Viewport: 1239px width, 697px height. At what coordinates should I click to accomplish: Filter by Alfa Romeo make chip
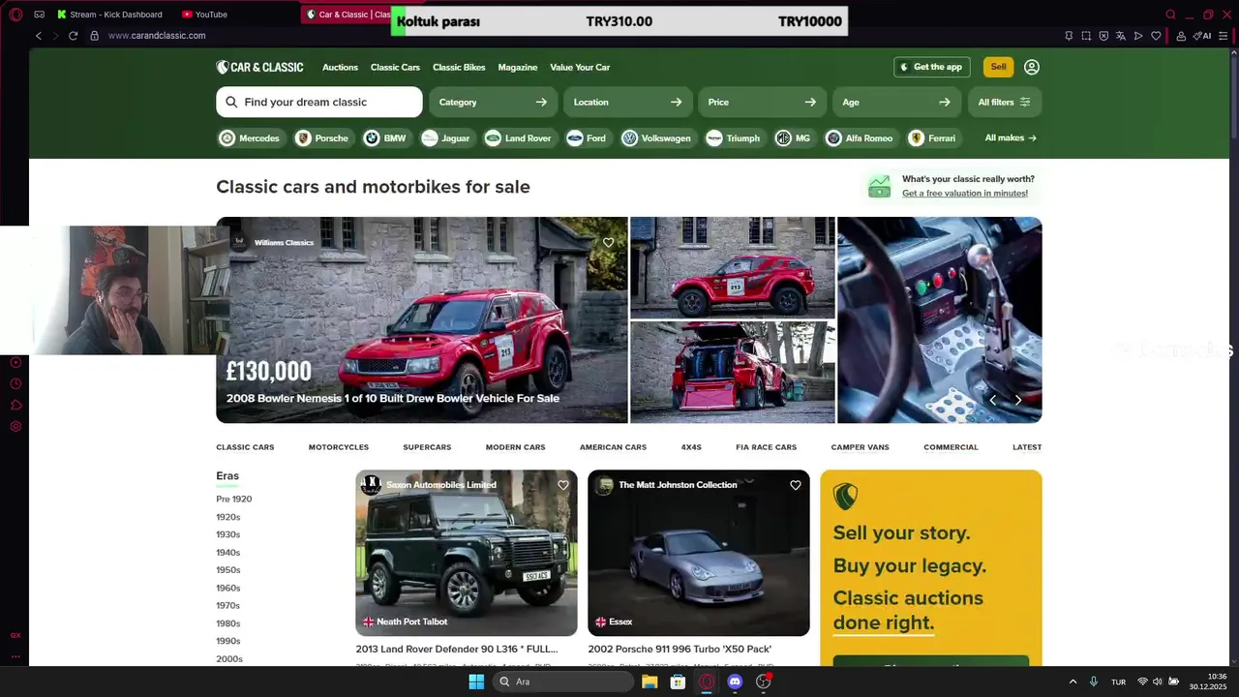(861, 138)
